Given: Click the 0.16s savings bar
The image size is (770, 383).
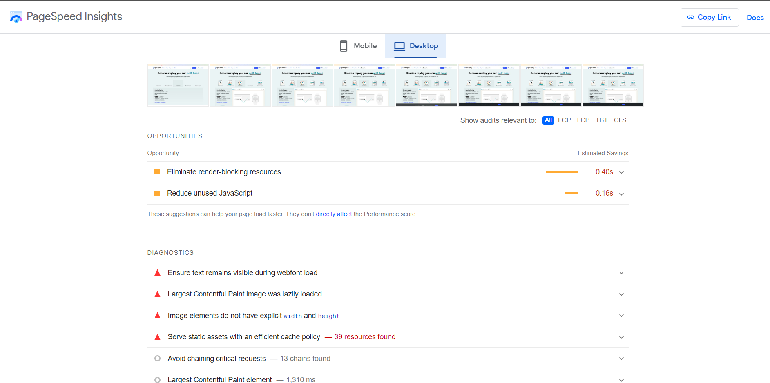Looking at the screenshot, I should pyautogui.click(x=572, y=193).
